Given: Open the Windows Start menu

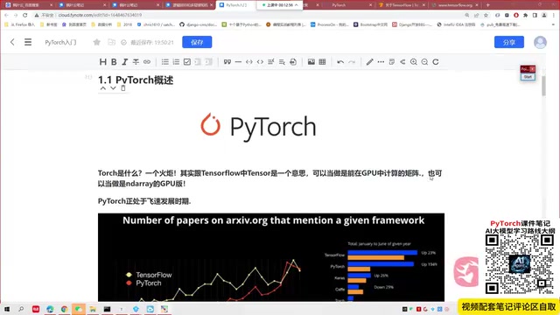Looking at the screenshot, I should [7, 309].
